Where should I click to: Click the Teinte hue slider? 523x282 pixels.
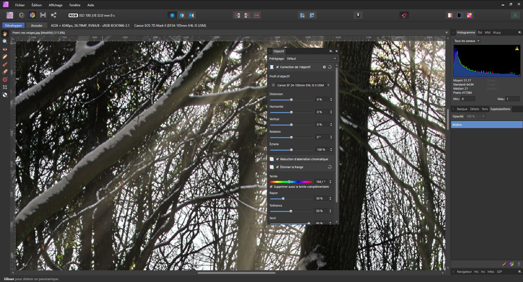(x=291, y=182)
